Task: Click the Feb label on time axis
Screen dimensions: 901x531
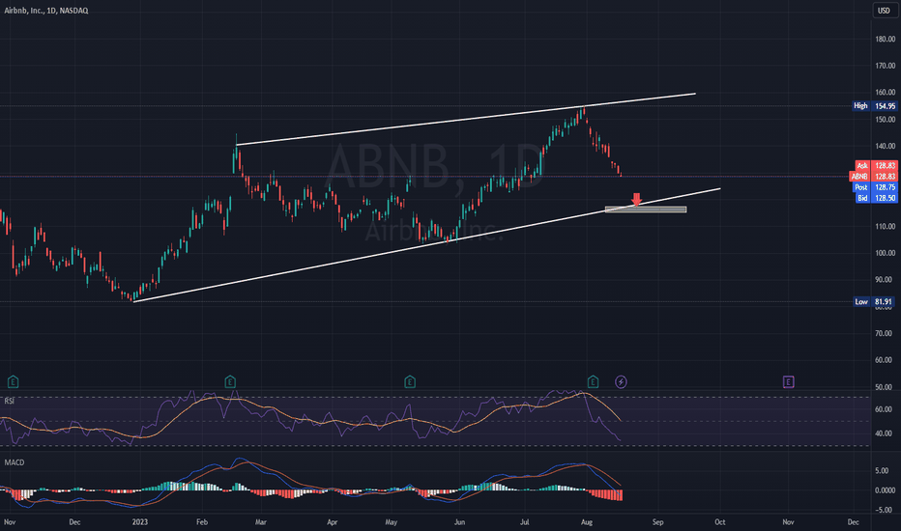Action: click(202, 521)
